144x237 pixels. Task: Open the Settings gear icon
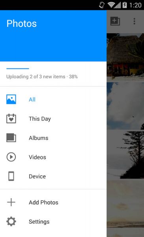point(11,222)
